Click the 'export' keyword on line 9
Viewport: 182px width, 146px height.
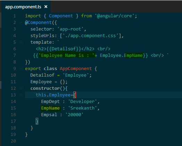[33, 69]
